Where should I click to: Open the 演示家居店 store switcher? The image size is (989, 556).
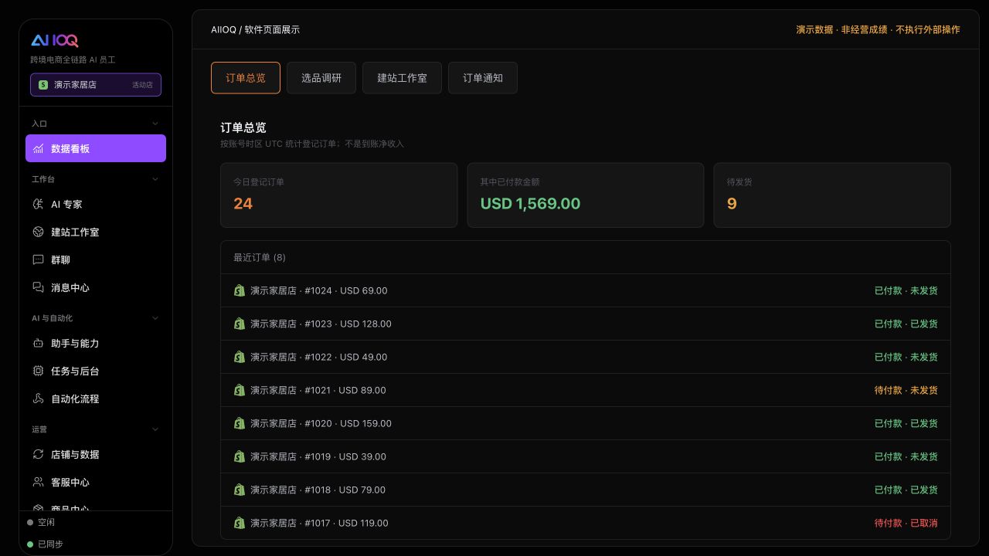coord(96,85)
